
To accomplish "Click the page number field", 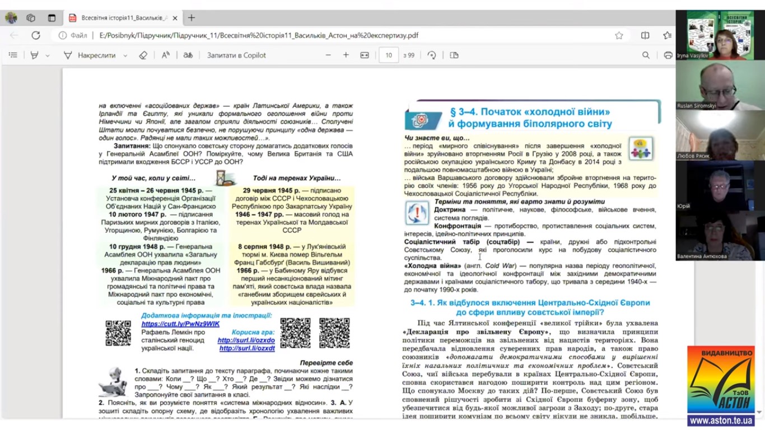I will 389,55.
